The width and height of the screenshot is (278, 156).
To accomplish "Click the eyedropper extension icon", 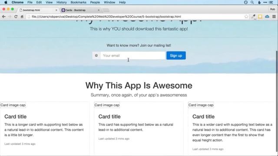I will (254, 16).
